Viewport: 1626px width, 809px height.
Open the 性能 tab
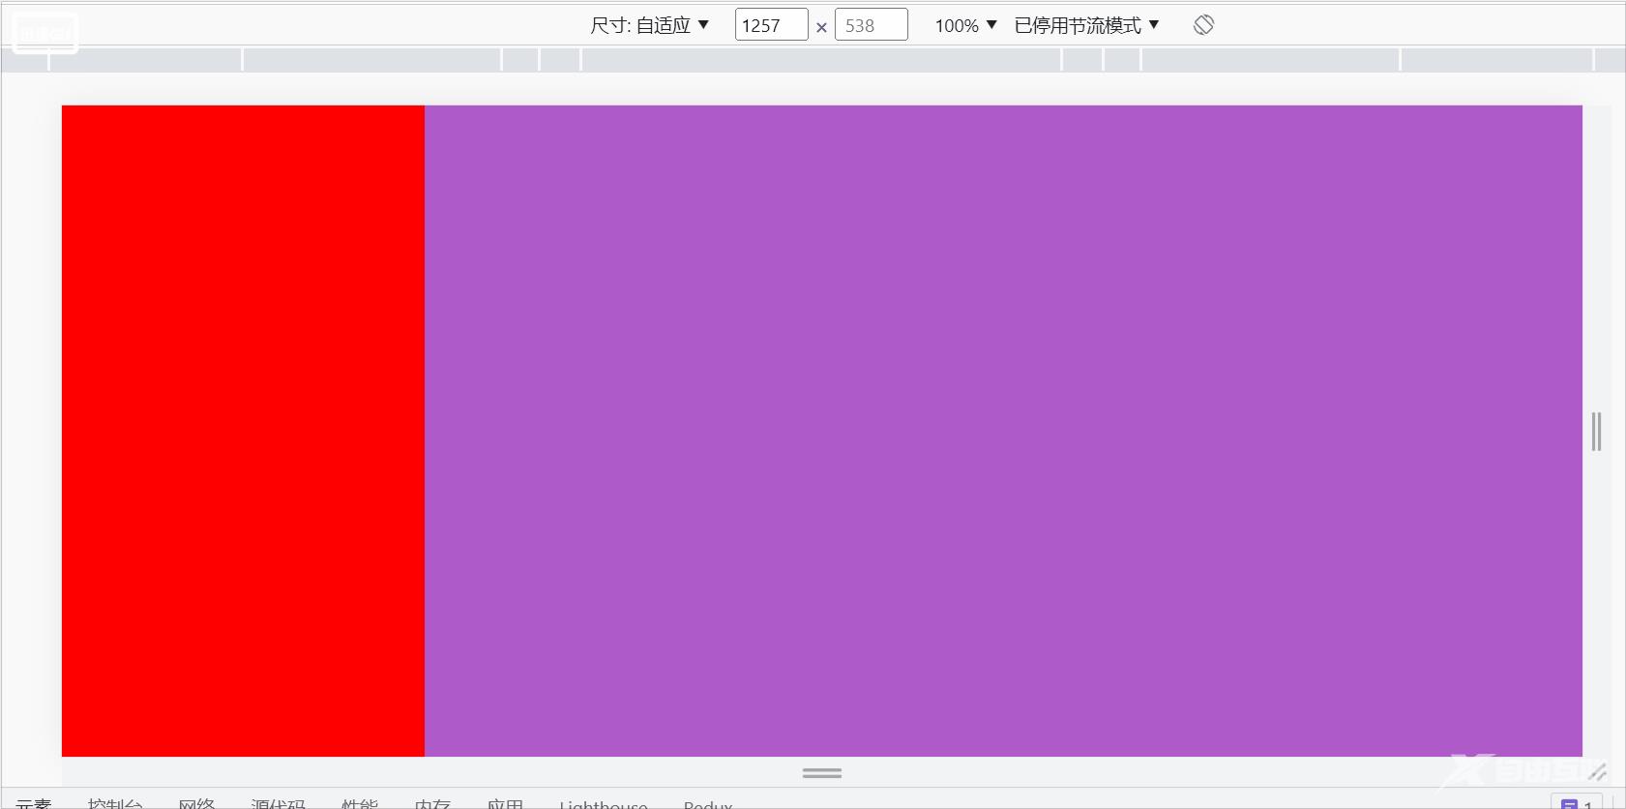click(x=360, y=803)
